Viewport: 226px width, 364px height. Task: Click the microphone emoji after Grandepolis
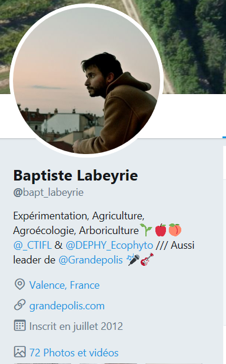point(134,259)
